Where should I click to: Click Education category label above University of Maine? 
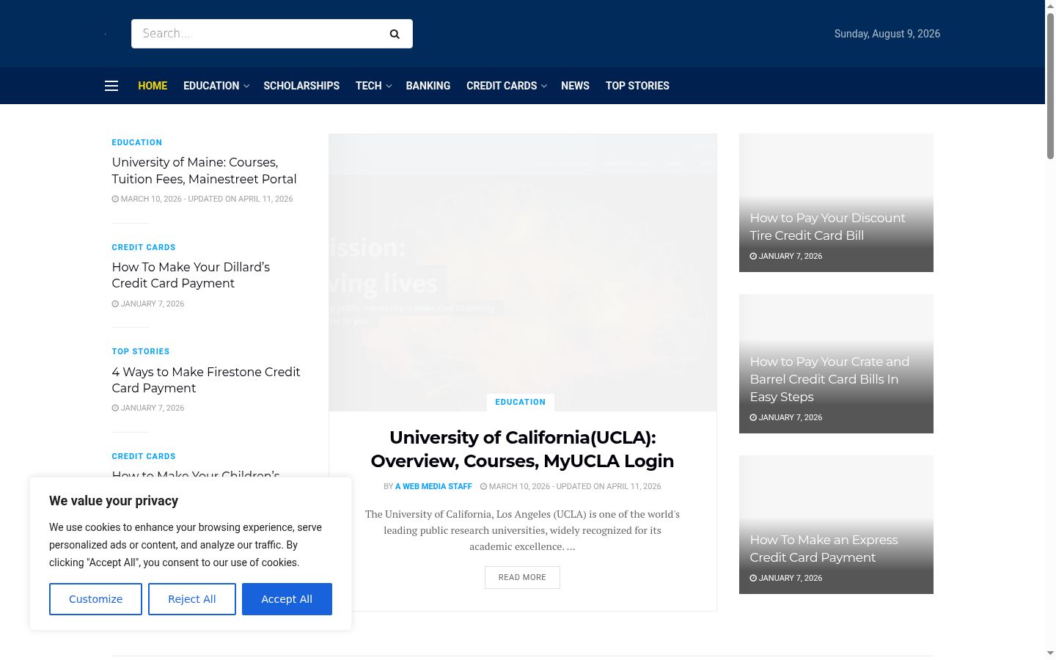click(x=137, y=142)
